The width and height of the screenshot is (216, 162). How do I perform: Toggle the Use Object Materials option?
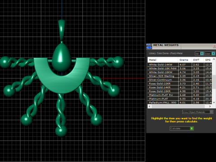(198, 112)
